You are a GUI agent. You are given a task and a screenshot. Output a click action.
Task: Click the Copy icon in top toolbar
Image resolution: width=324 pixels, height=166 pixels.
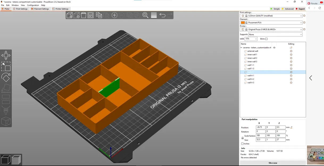pos(99,15)
